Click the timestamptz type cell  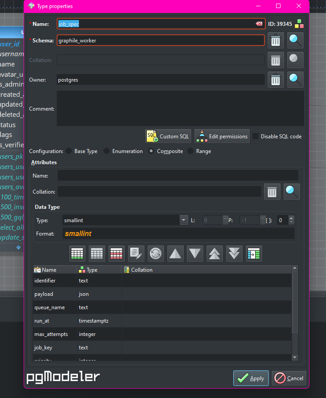99,321
